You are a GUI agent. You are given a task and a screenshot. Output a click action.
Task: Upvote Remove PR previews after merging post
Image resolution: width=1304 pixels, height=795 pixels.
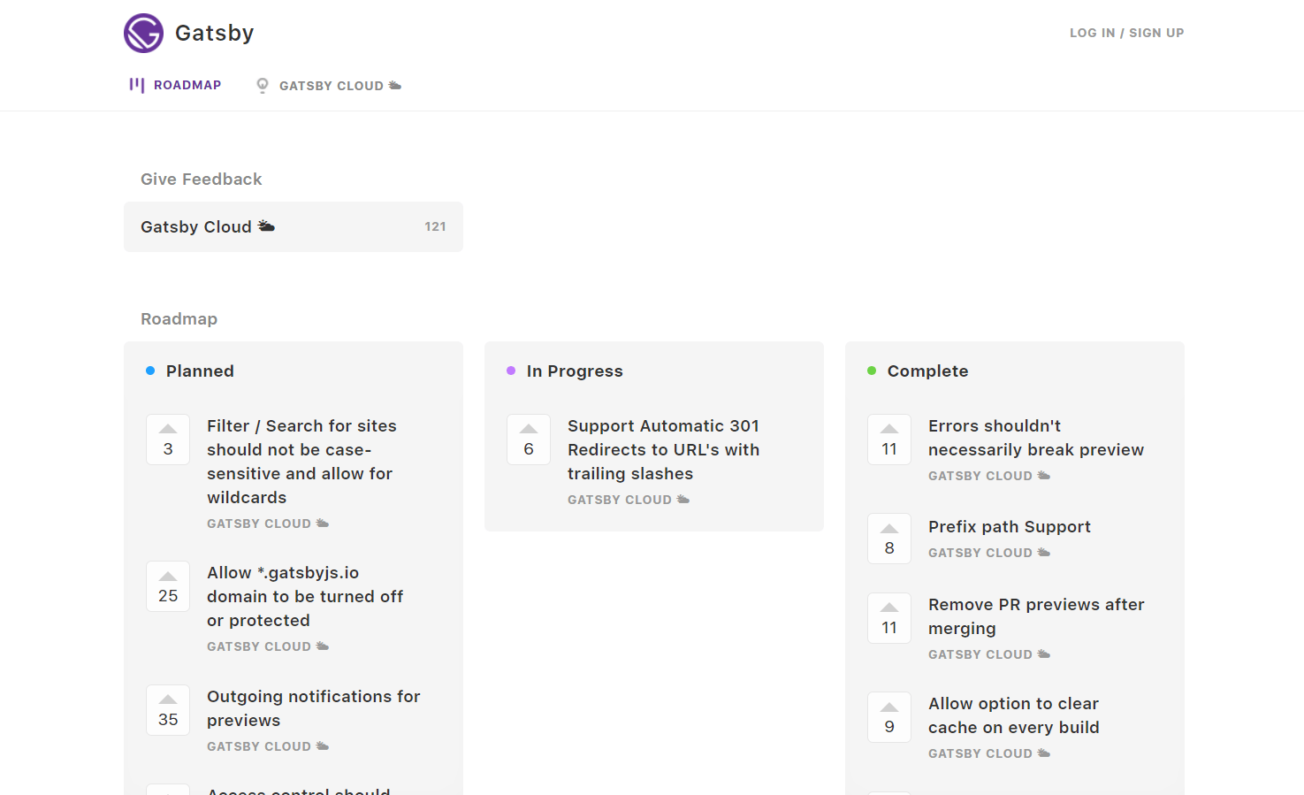tap(889, 618)
